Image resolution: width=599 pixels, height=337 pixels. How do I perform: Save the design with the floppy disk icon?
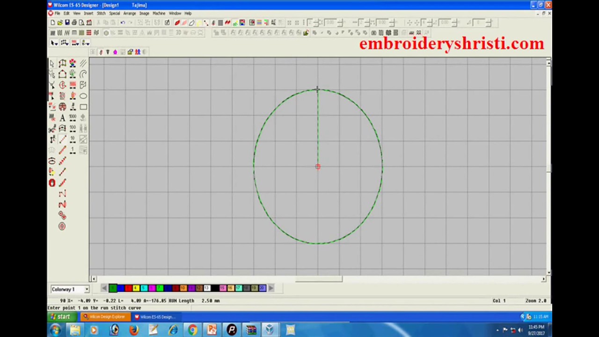(x=67, y=22)
